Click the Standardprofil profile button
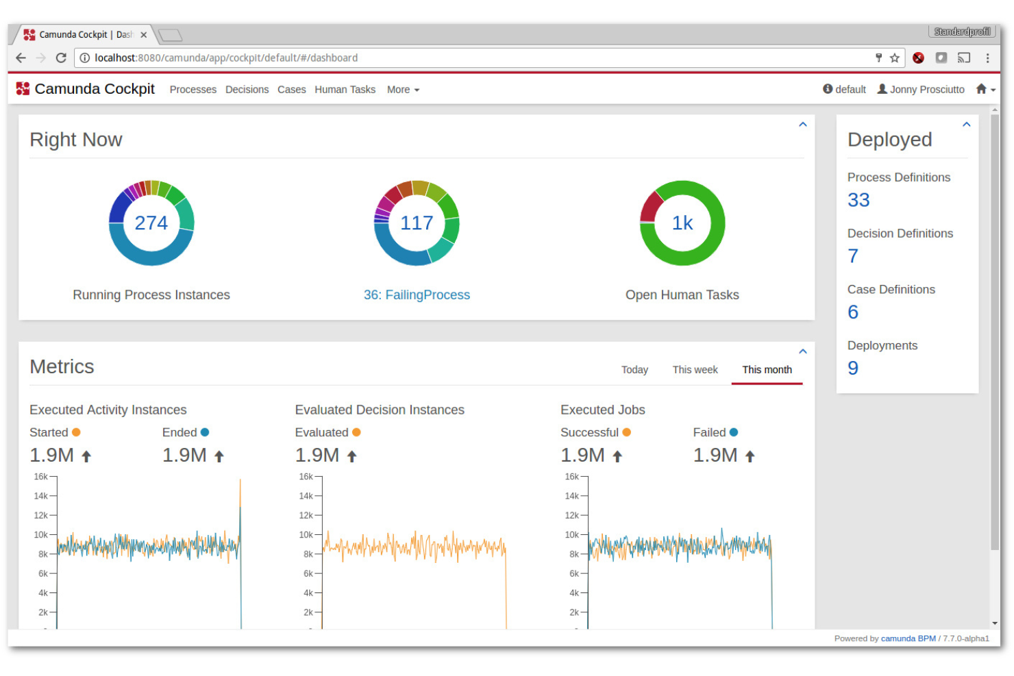1014x676 pixels. pyautogui.click(x=962, y=32)
